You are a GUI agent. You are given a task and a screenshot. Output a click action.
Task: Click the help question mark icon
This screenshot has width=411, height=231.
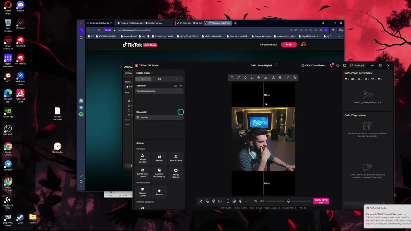tap(338, 65)
